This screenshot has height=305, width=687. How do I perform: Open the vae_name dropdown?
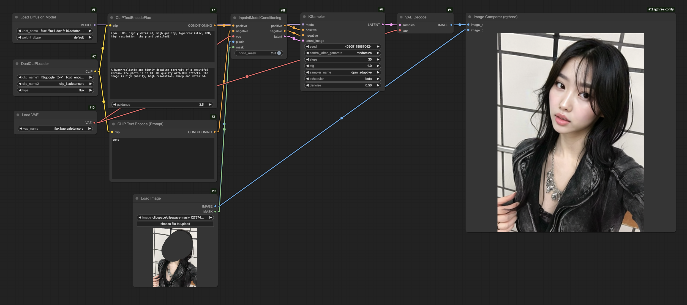click(x=55, y=129)
